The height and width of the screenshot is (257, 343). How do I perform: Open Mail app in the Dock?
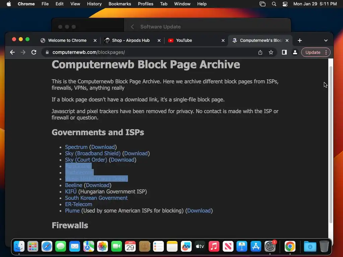pos(75,247)
